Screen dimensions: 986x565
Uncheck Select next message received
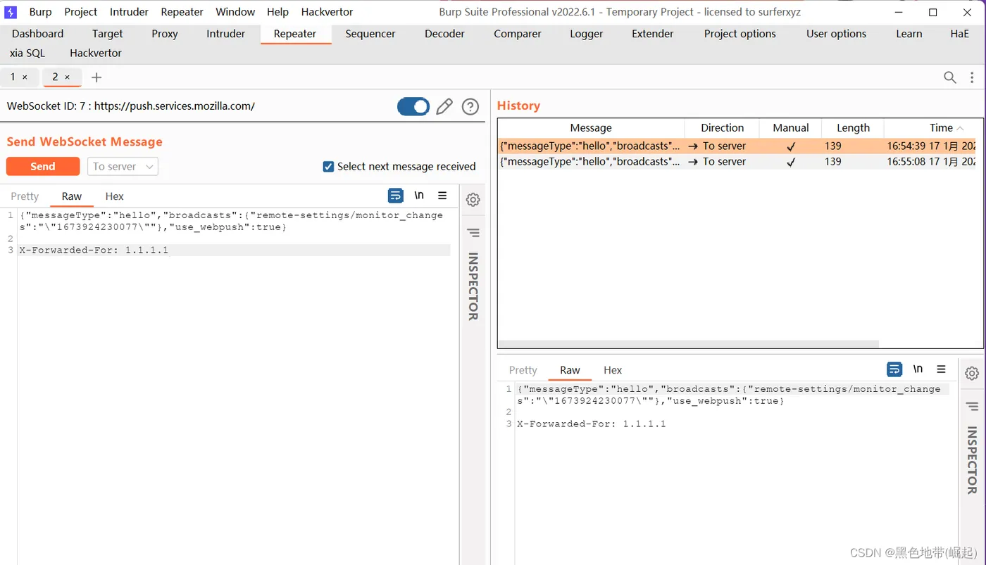coord(328,167)
